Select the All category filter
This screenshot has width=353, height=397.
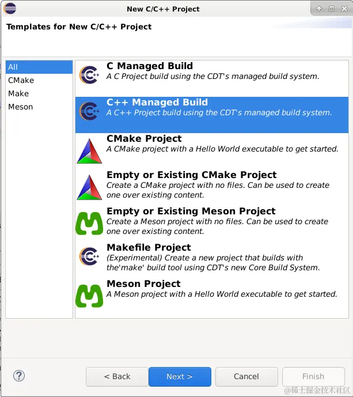pos(13,67)
